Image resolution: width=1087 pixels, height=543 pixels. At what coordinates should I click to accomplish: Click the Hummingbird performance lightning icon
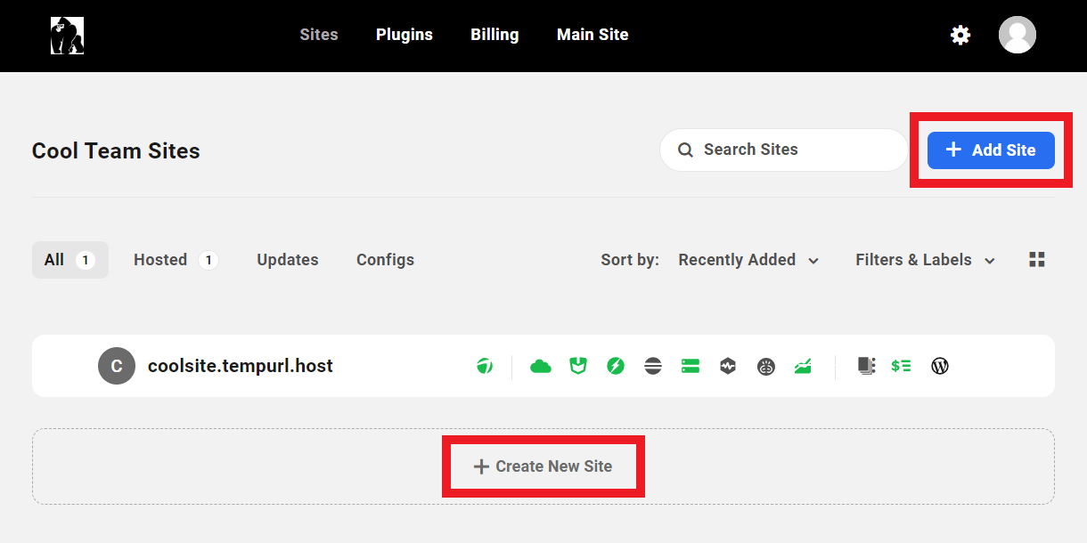[616, 366]
